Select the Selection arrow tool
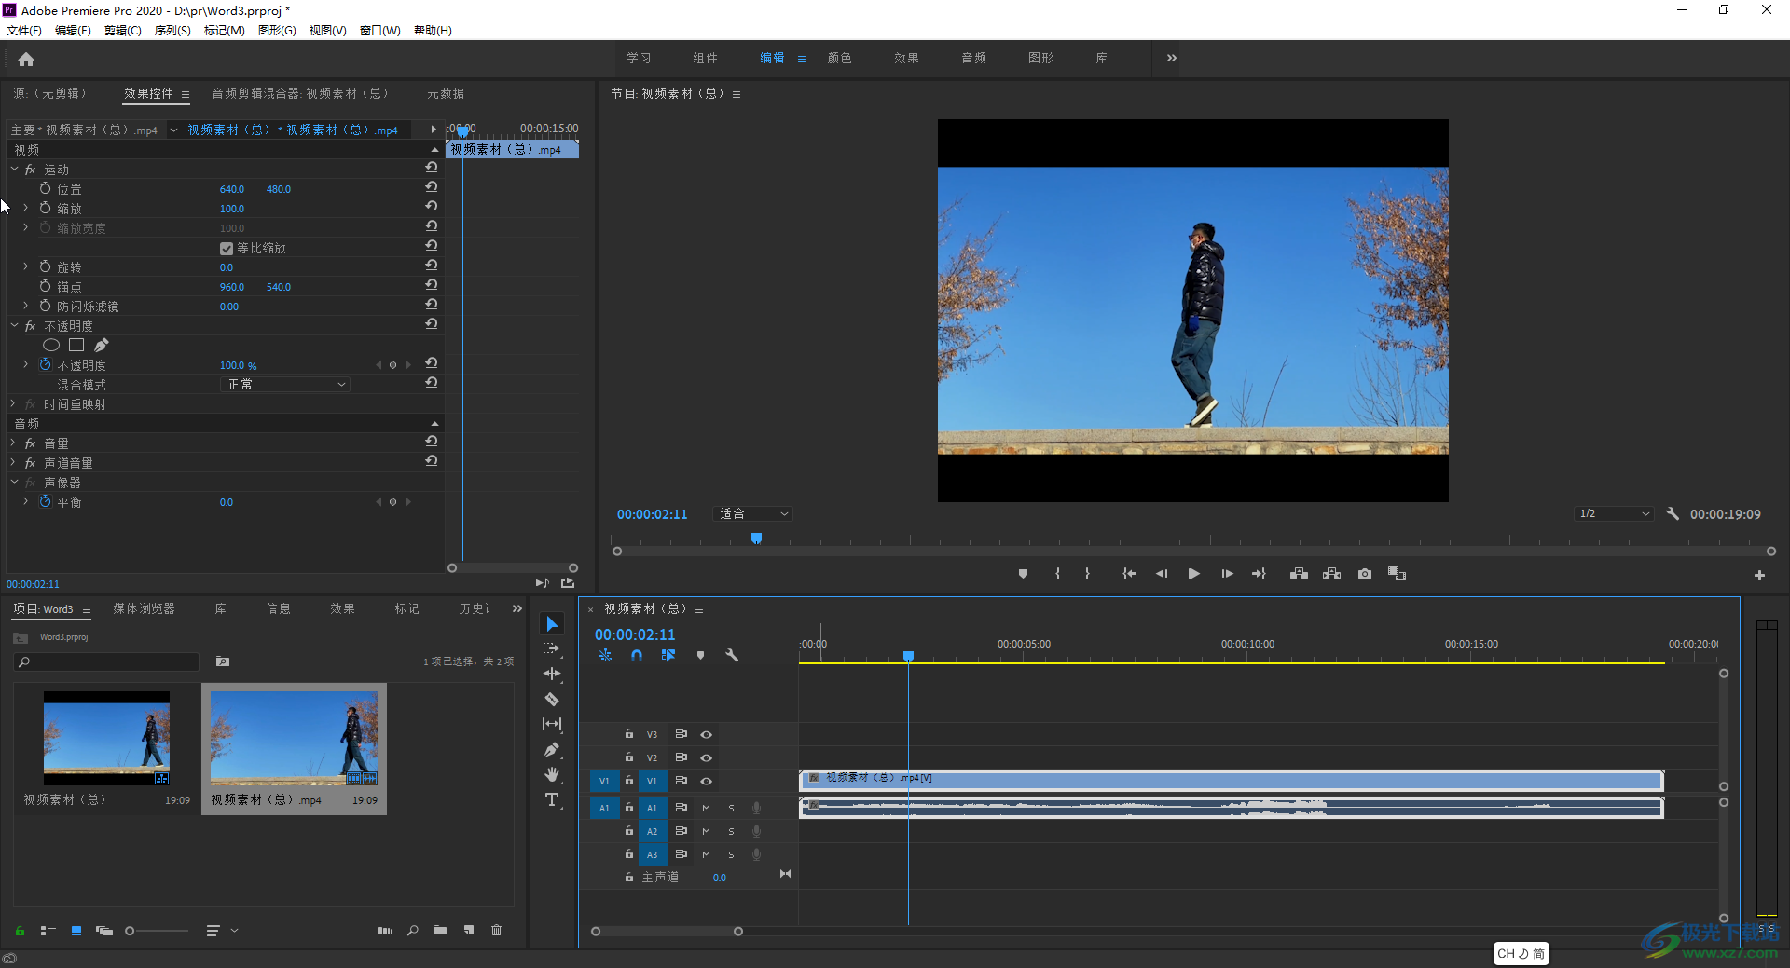The image size is (1790, 968). (552, 624)
